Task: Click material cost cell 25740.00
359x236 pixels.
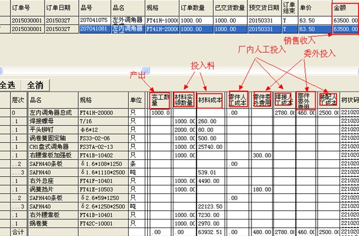Action: (x=211, y=147)
